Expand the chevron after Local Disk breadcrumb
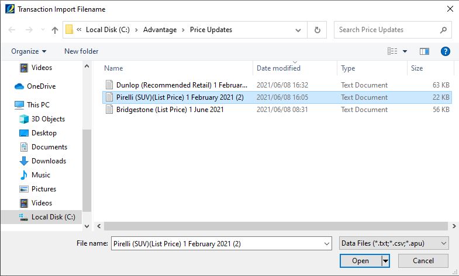Image resolution: width=459 pixels, height=276 pixels. coord(136,30)
